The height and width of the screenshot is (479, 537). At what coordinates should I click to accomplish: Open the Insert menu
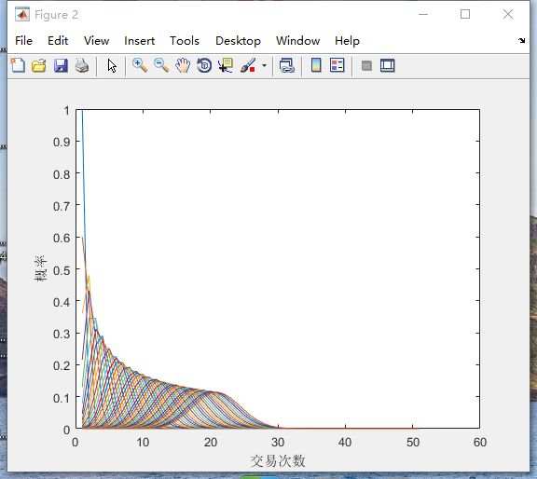point(140,41)
